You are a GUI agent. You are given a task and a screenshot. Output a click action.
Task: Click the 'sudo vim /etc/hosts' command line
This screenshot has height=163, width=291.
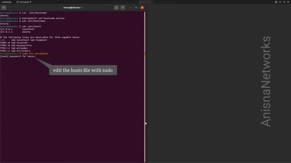point(24,53)
